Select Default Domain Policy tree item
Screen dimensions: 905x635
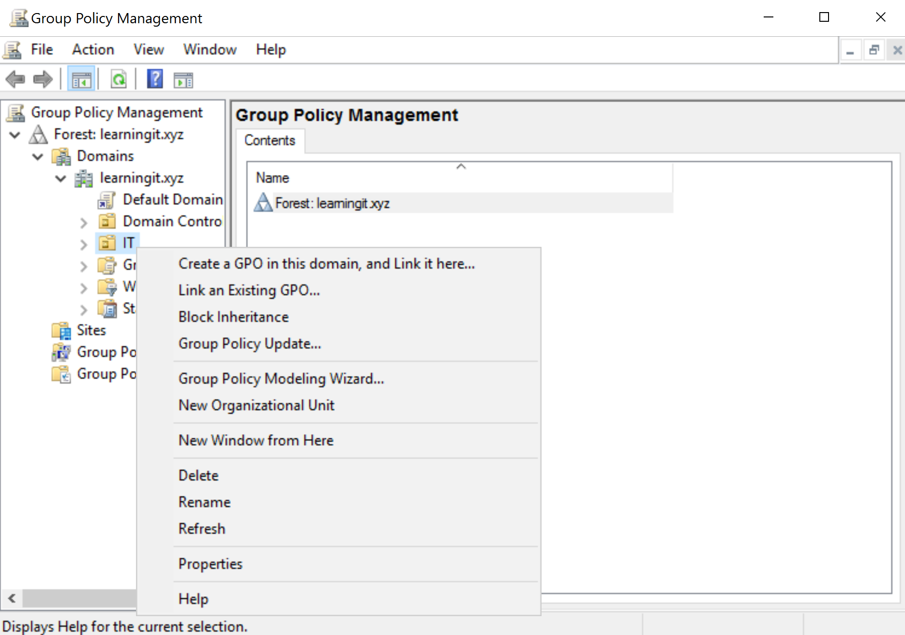tap(172, 199)
